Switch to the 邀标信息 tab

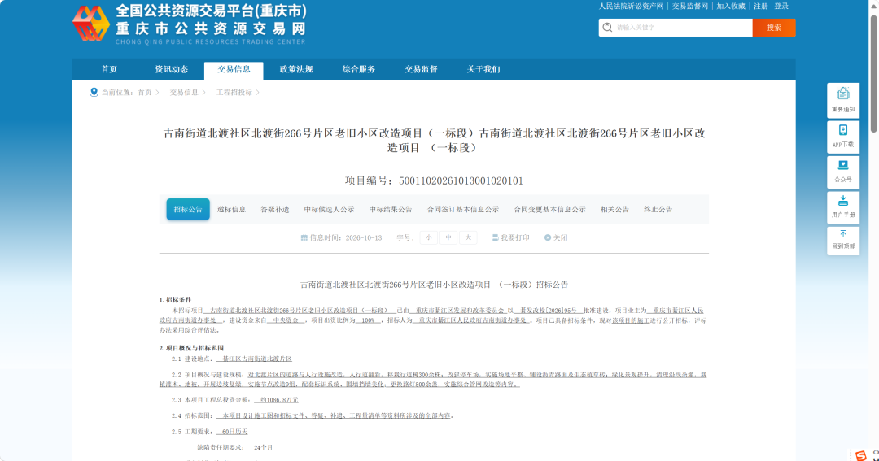[x=231, y=210]
